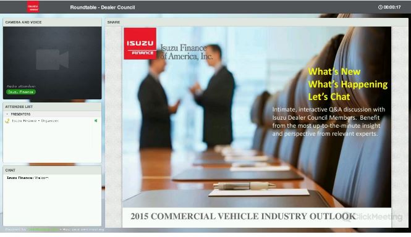Image resolution: width=411 pixels, height=237 pixels.
Task: Click the Isuzu Finance logo in header
Action: click(x=33, y=7)
